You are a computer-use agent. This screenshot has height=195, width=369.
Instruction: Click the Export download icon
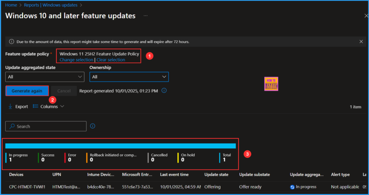pyautogui.click(x=10, y=106)
